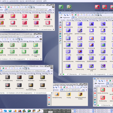Launch the KWord desktop icon
The width and height of the screenshot is (113, 113).
tap(97, 7)
